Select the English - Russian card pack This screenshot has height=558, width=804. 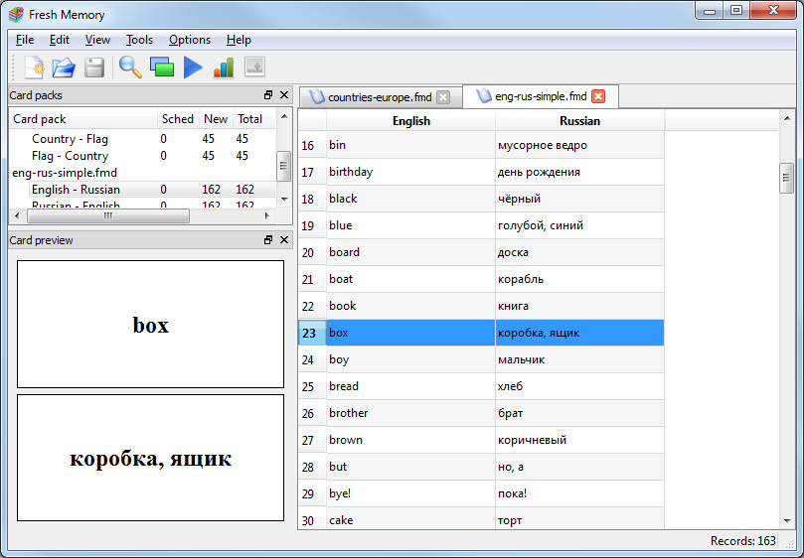click(76, 190)
